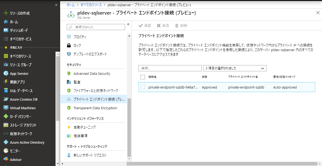
Task: Click the 自動チューニング lightning icon
Action: point(69,127)
